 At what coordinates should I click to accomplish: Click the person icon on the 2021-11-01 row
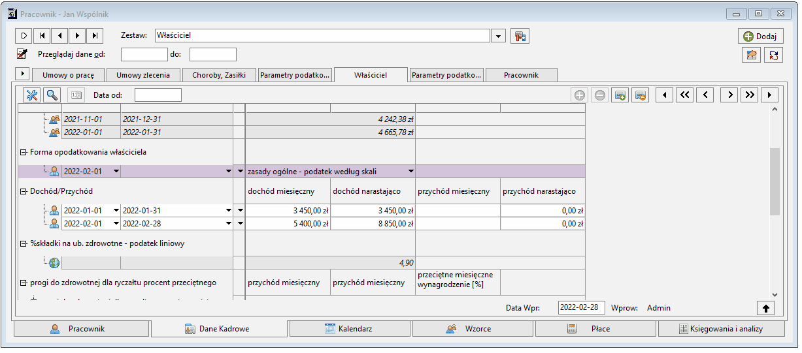54,119
